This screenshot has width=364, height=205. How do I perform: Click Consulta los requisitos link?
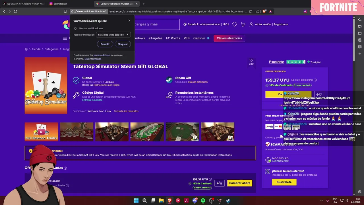click(126, 111)
